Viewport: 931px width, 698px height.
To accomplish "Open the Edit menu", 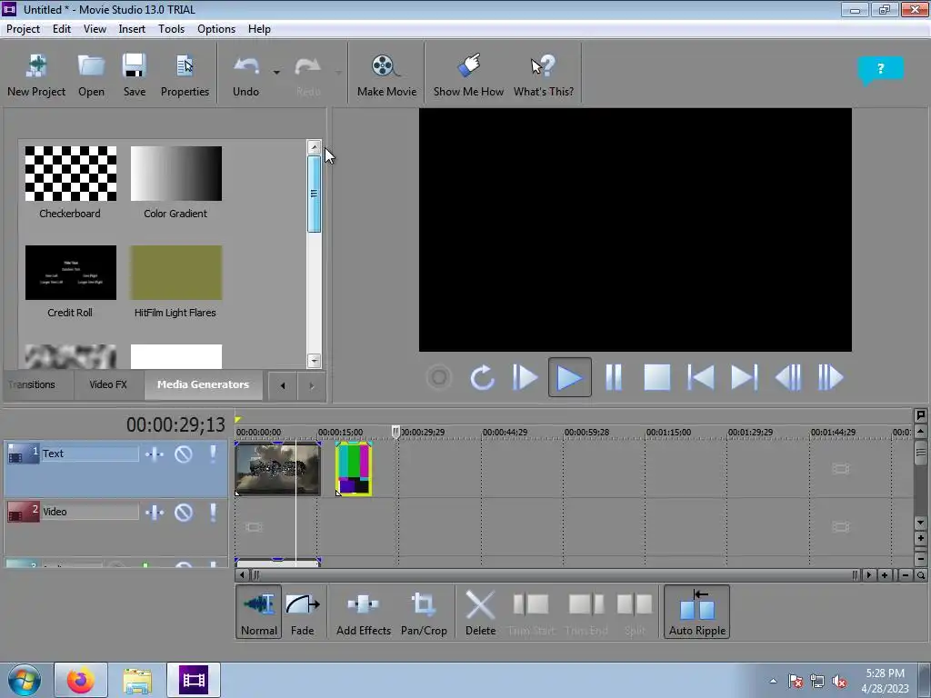I will pyautogui.click(x=61, y=29).
